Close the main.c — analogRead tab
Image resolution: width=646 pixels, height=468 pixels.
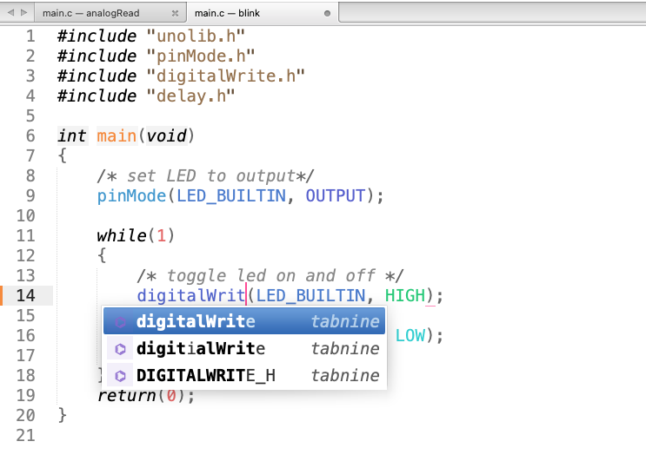[x=175, y=13]
